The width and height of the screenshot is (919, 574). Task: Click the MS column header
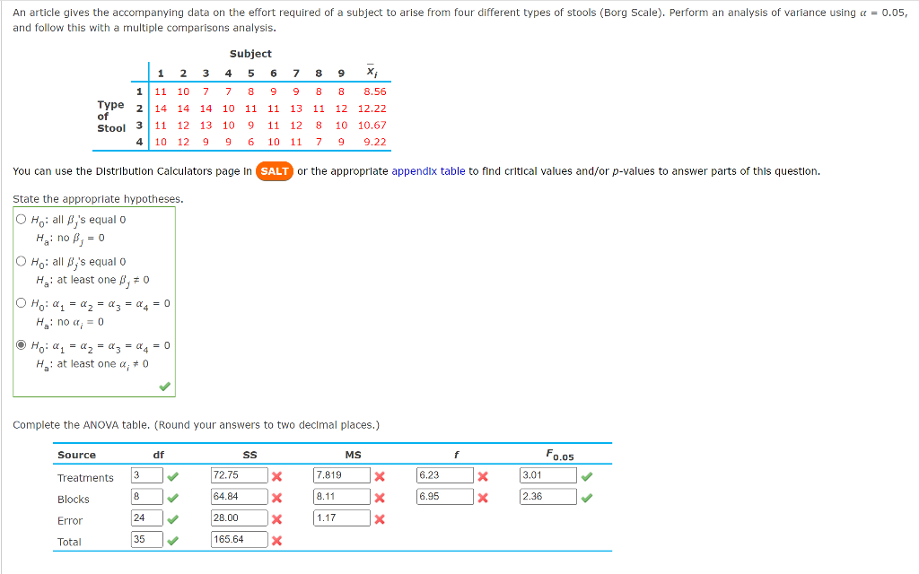[353, 455]
